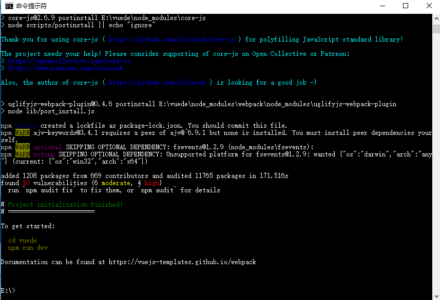Click the "core-js@2.6.9 postinstall" text
Screen dimensions: 440x300
[x=53, y=18]
